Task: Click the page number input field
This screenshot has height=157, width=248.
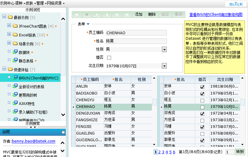Action: 230,152
